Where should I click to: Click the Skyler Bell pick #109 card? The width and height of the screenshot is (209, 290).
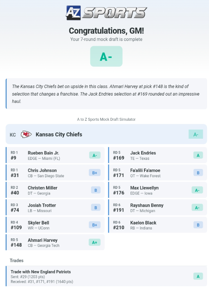pyautogui.click(x=55, y=225)
